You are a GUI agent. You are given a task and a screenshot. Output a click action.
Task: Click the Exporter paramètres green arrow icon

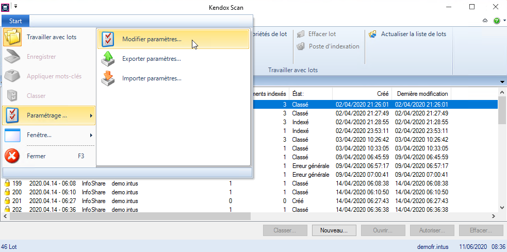point(108,59)
